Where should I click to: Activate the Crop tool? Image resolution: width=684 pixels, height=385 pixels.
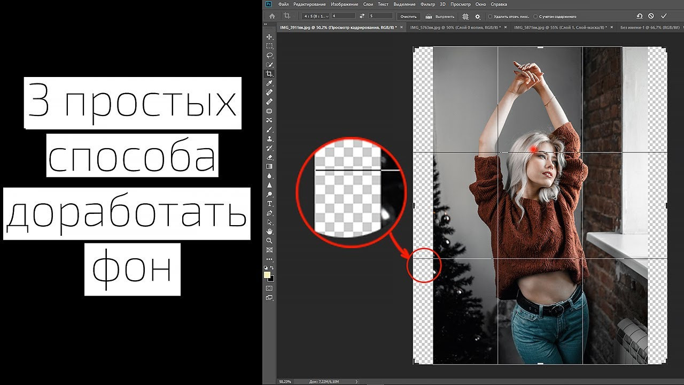click(x=270, y=74)
